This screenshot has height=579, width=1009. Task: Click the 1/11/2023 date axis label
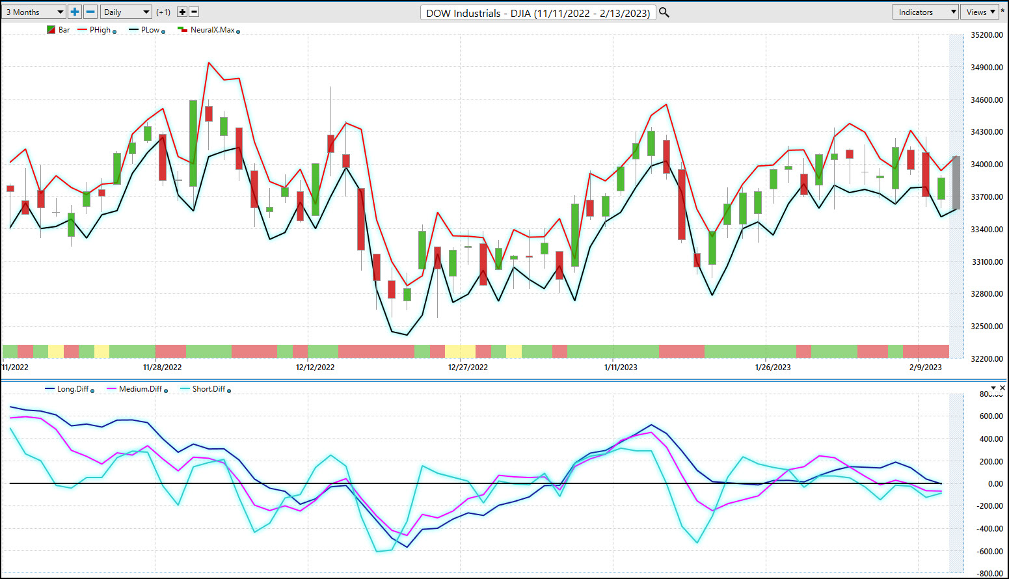tap(621, 368)
